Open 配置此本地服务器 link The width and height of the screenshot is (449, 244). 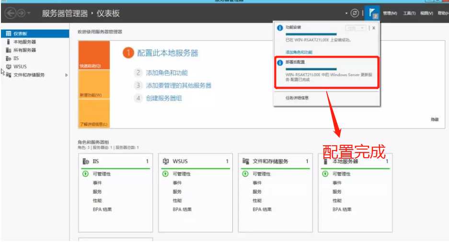click(x=168, y=53)
